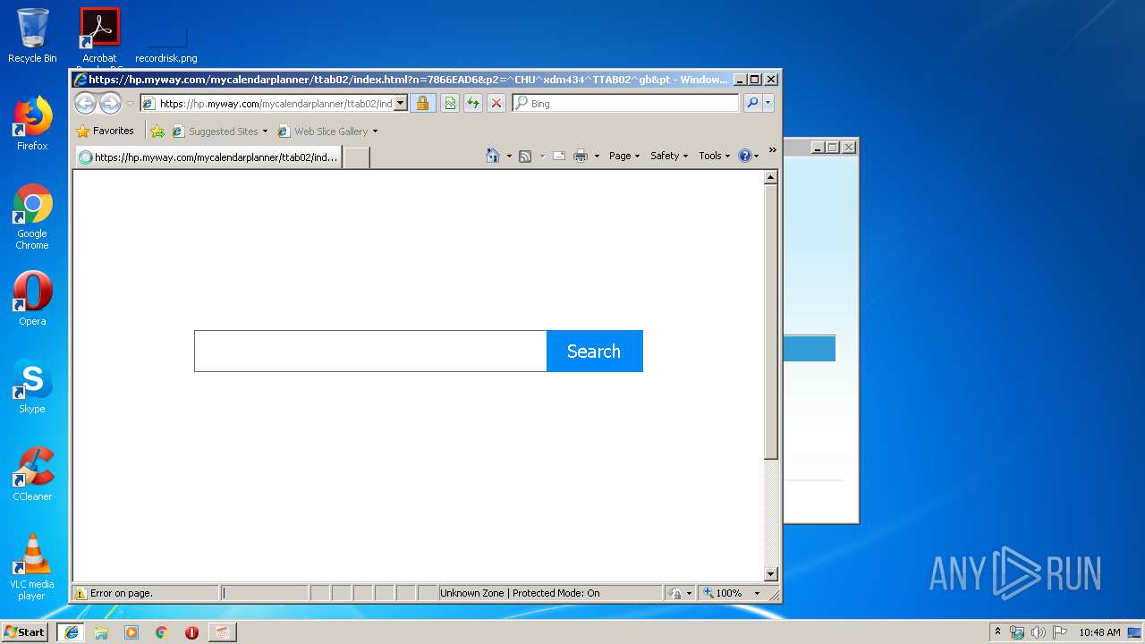Image resolution: width=1145 pixels, height=644 pixels.
Task: Click the Home icon in command bar
Action: pos(492,156)
